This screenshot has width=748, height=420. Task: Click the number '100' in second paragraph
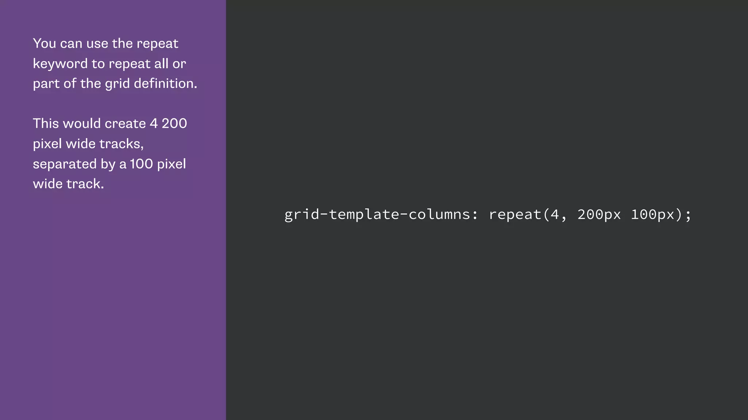pos(141,164)
